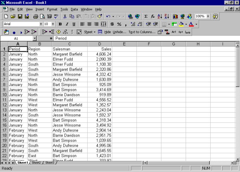Save the workbook with the floppy disk icon

[20, 16]
